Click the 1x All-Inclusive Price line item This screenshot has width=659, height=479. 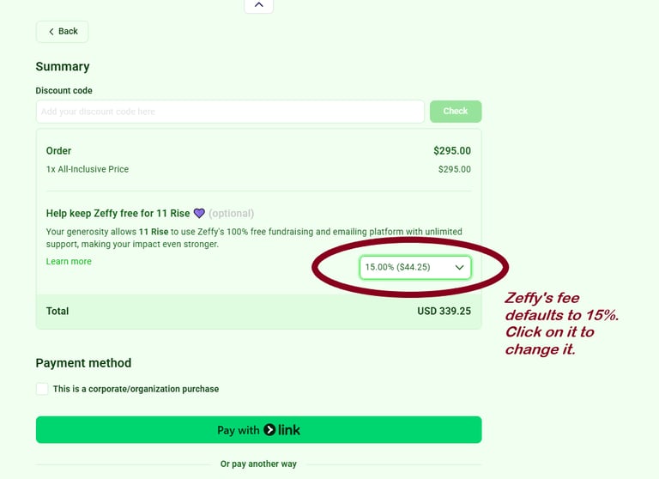(88, 169)
